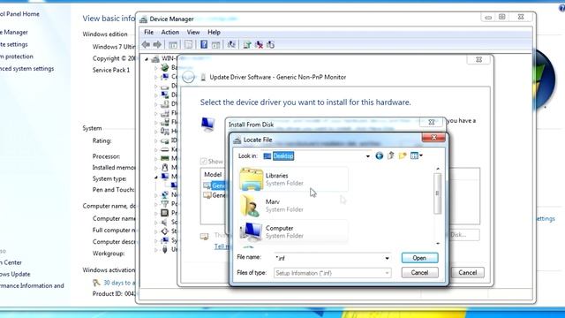Close the Locate File dialog

(x=433, y=138)
